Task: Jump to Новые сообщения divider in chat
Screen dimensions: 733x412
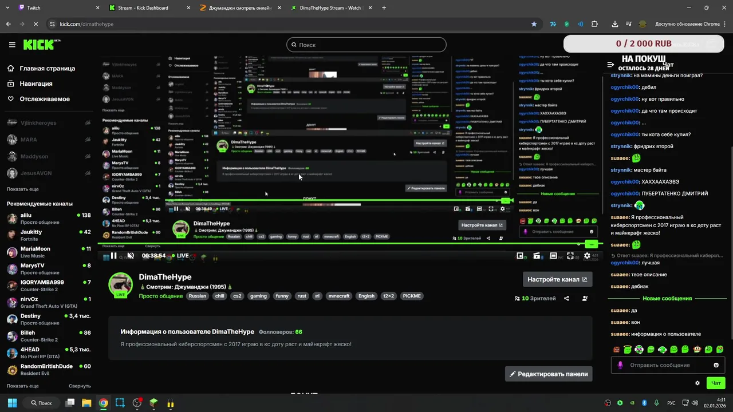Action: tap(667, 298)
